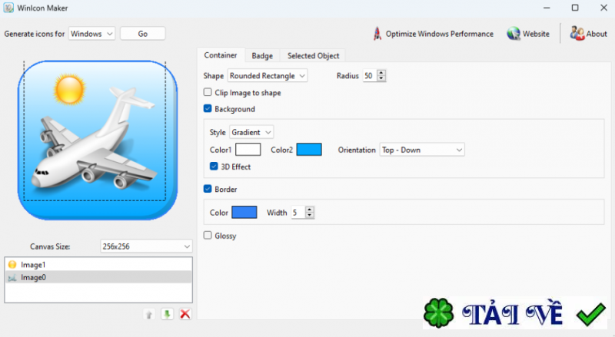Switch to the Selected Object tab

coord(313,55)
